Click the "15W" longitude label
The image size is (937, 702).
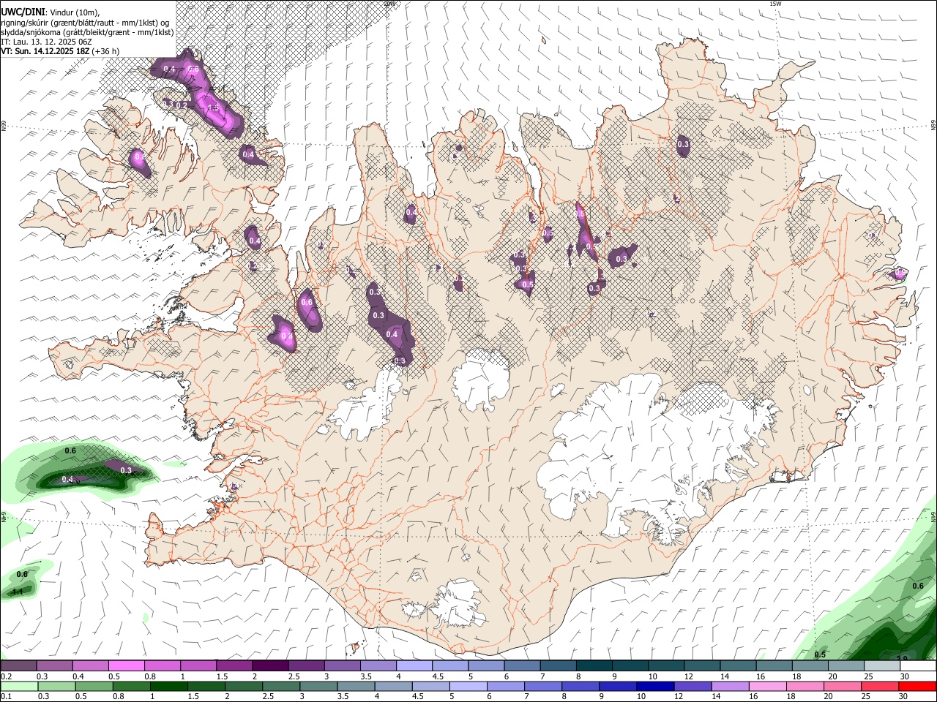click(x=776, y=4)
